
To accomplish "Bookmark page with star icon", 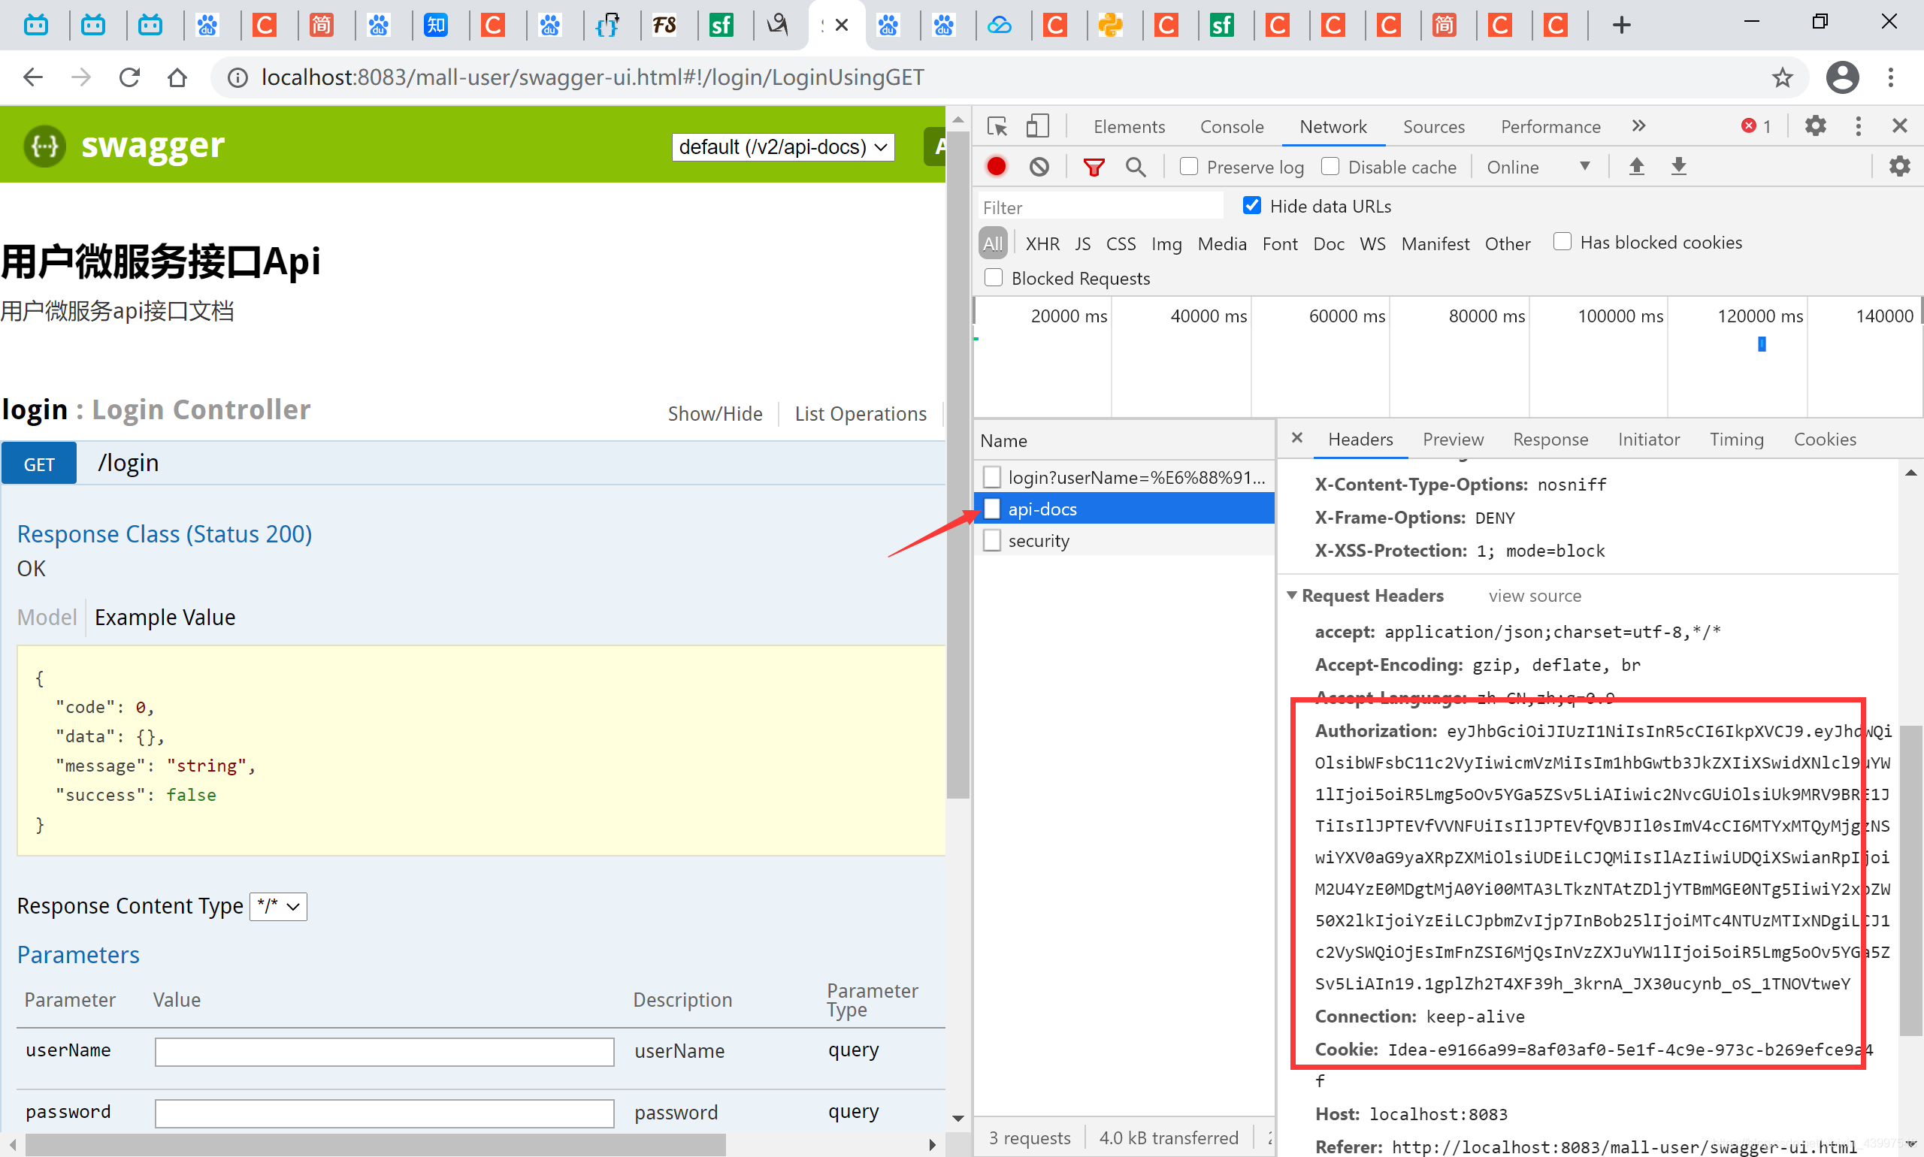I will click(x=1781, y=77).
